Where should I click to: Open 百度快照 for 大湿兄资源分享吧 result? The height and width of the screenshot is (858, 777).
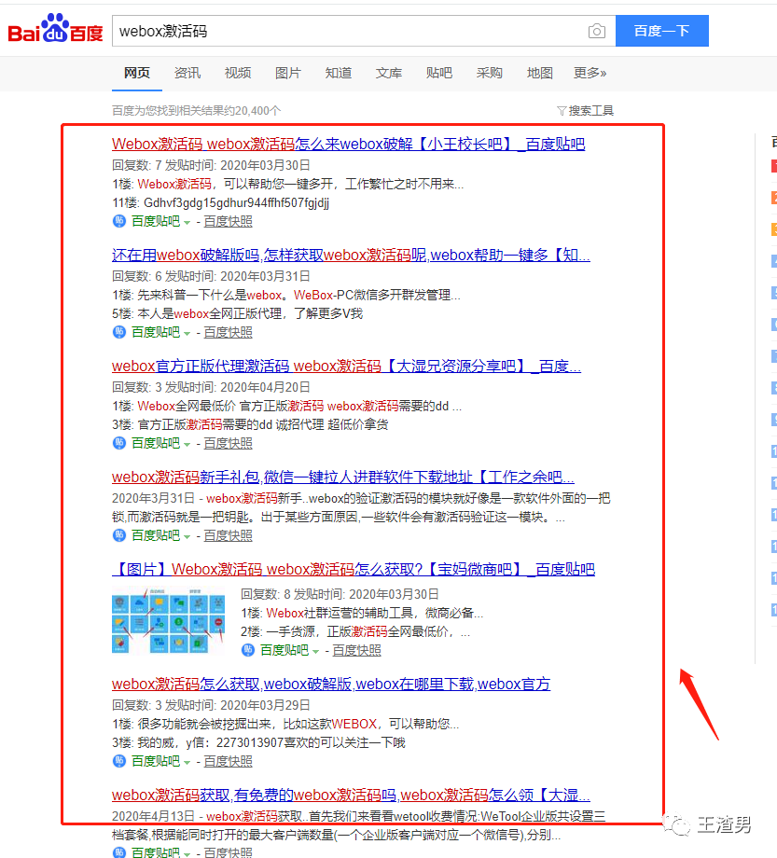point(229,443)
